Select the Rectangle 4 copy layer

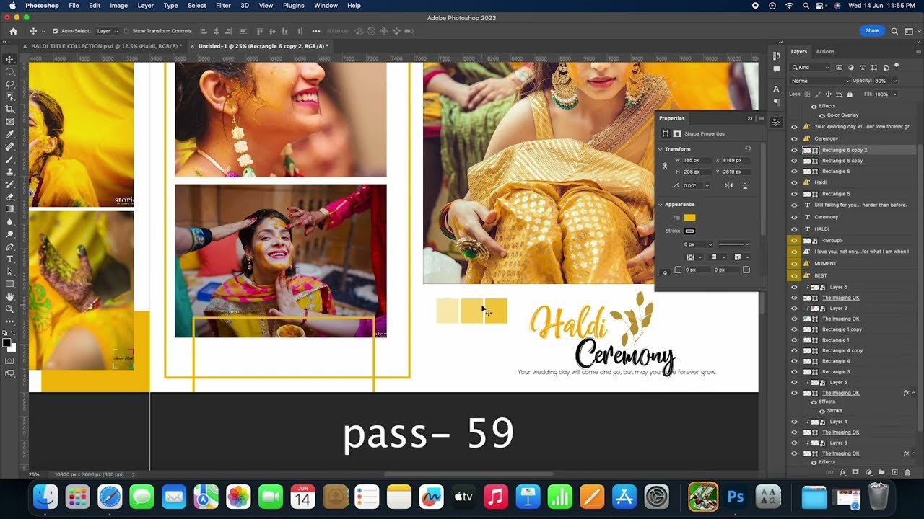coord(842,350)
